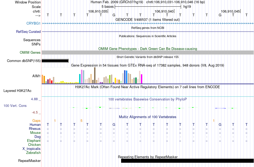Select the X_tropicalis species label

[32, 149]
